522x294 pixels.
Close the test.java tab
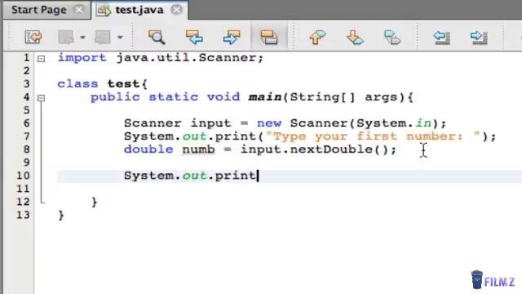coord(177,10)
